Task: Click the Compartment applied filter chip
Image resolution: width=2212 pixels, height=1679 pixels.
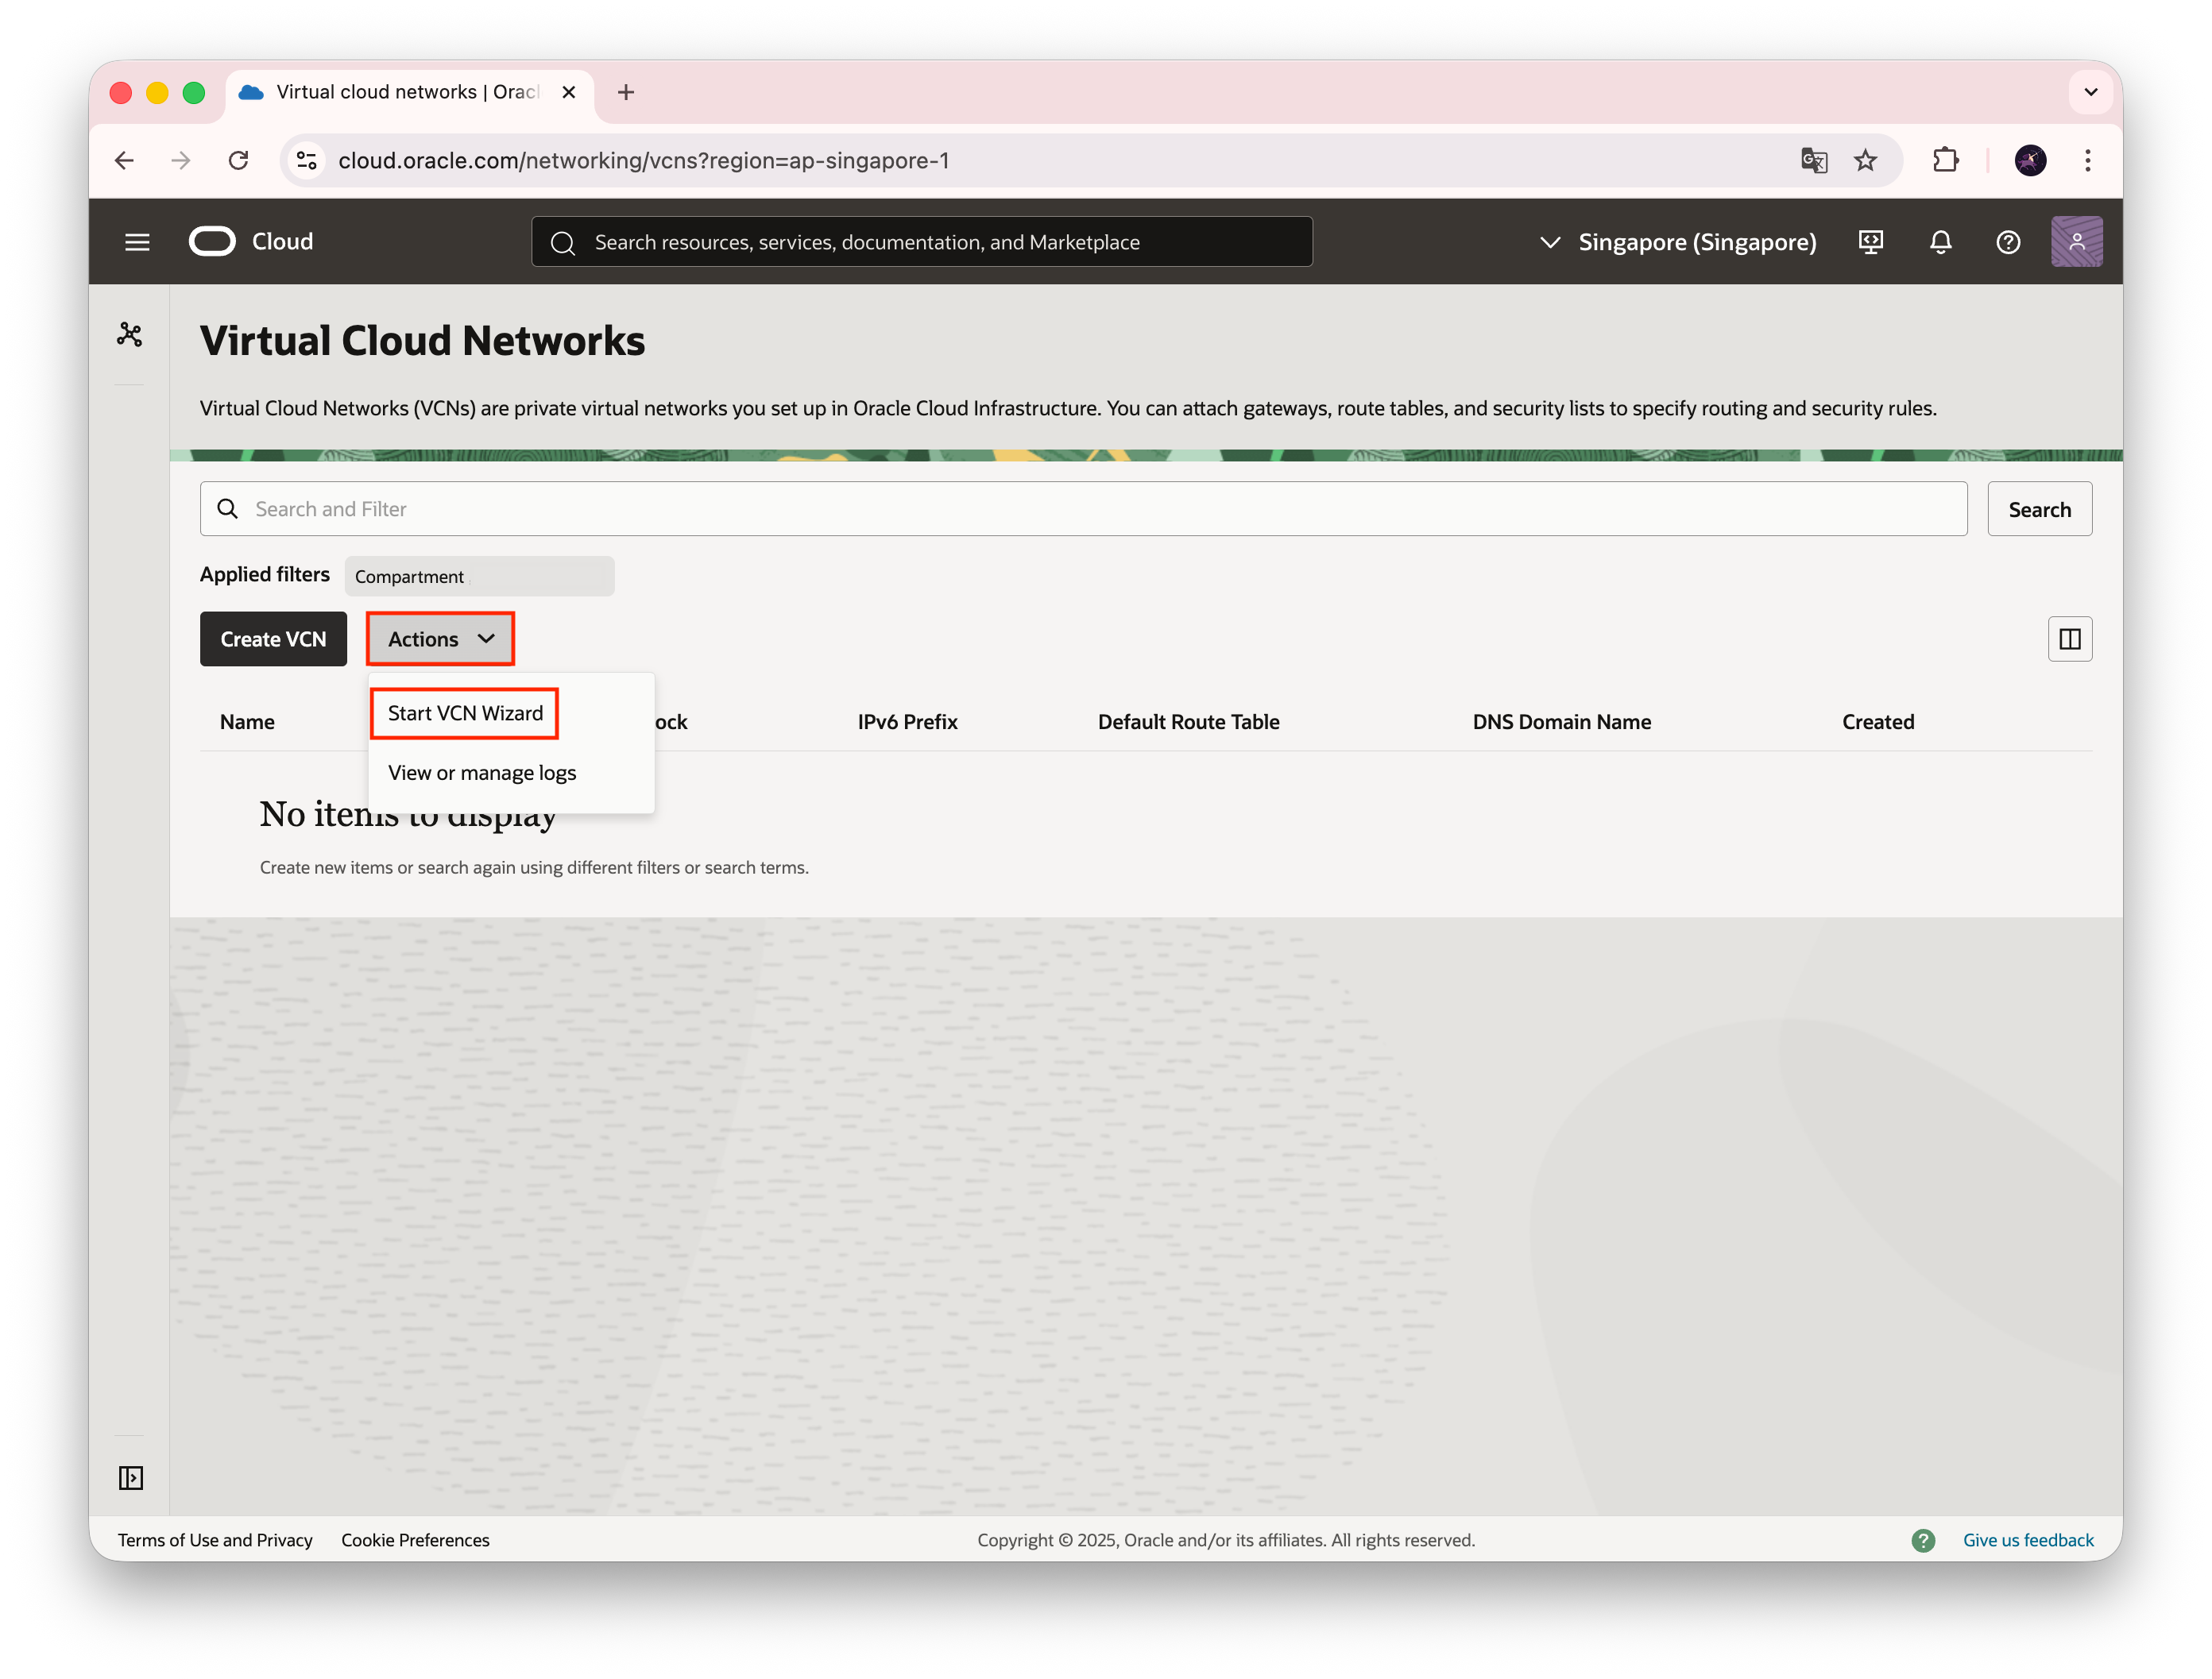Action: click(x=479, y=577)
